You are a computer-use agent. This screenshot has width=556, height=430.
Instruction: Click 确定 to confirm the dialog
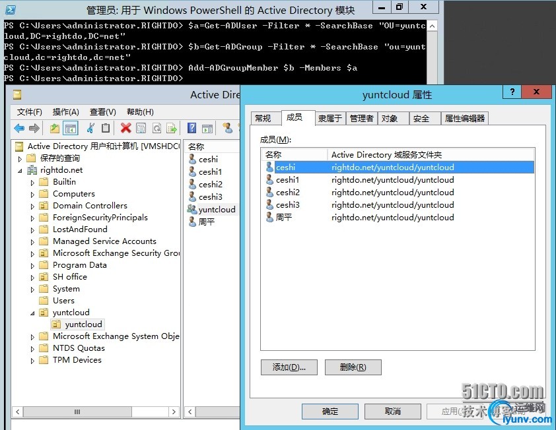pyautogui.click(x=330, y=412)
